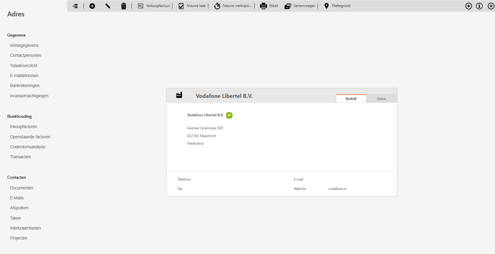The height and width of the screenshot is (254, 495).
Task: Click the add new record plus icon
Action: click(x=92, y=6)
